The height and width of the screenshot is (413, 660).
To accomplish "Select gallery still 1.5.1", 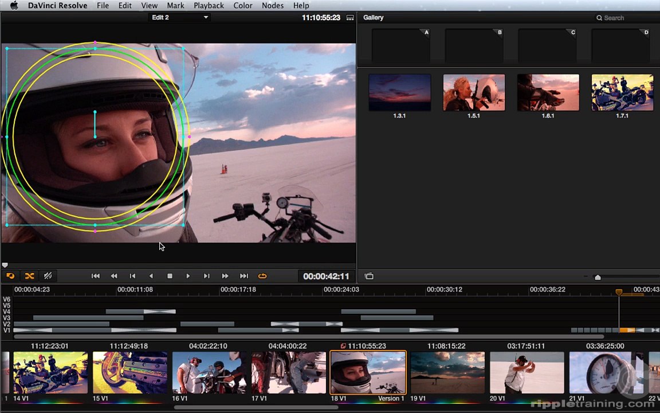I will (x=474, y=93).
